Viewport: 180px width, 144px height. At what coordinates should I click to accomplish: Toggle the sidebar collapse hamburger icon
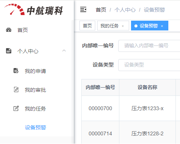pyautogui.click(x=83, y=9)
